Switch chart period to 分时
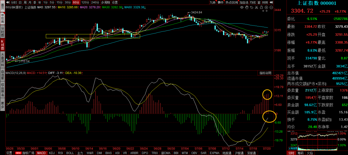348x155 pixels. pos(14,3)
